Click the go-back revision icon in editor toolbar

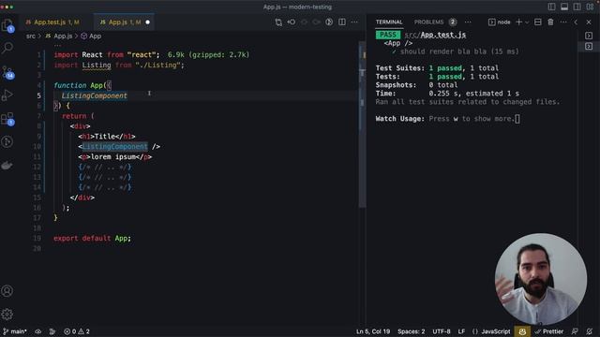tap(292, 22)
